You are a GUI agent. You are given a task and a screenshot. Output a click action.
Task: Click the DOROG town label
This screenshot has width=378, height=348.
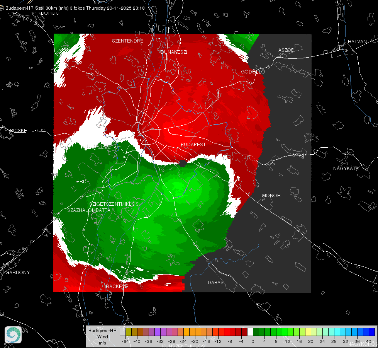pyautogui.click(x=50, y=13)
